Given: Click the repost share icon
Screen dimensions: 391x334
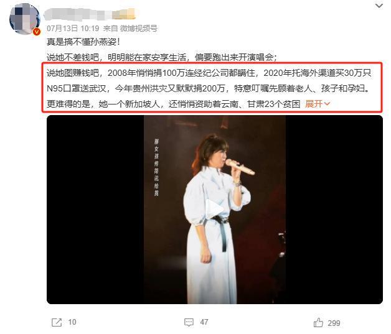Looking at the screenshot, I should tap(57, 322).
